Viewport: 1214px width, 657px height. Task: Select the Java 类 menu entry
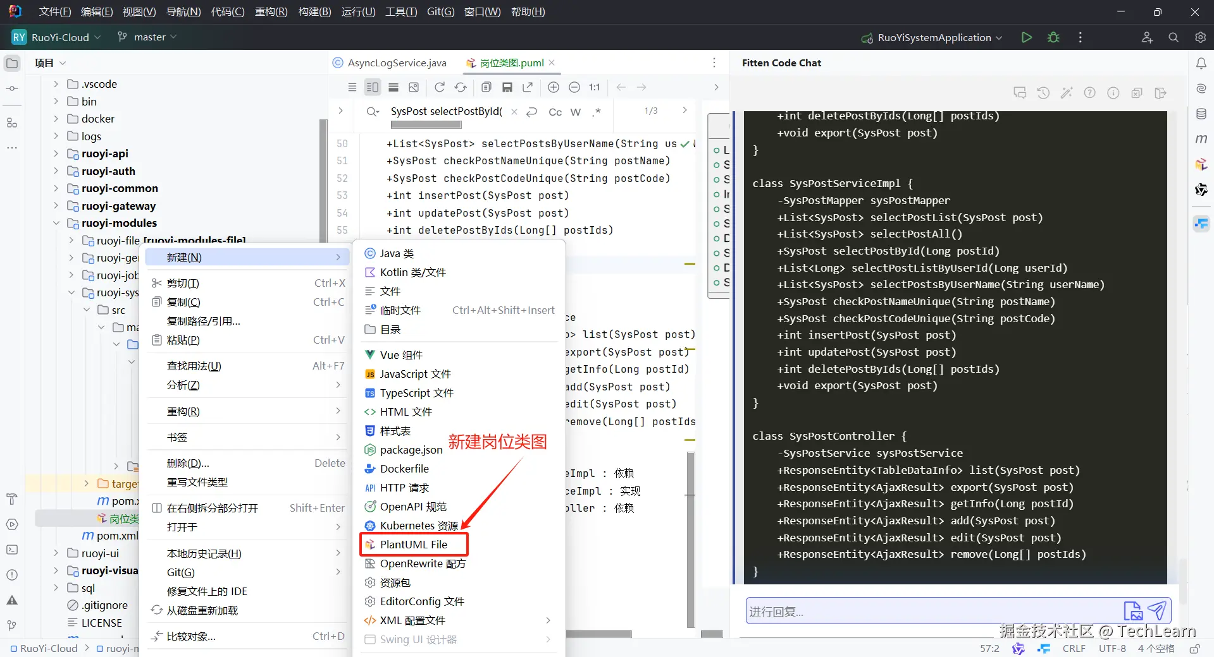click(x=459, y=253)
